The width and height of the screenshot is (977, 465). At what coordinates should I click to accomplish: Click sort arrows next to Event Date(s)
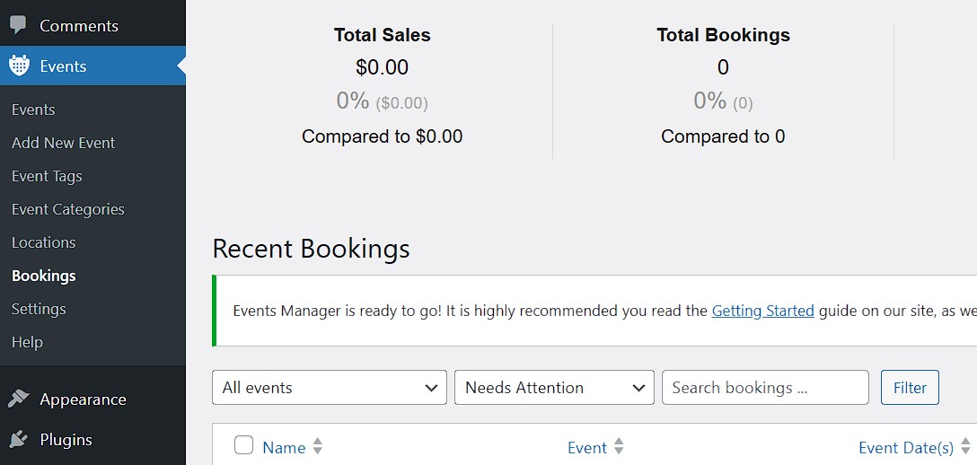[966, 447]
